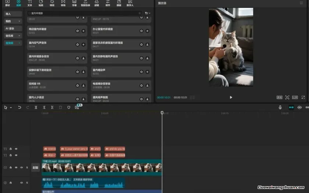This screenshot has width=309, height=193.
Task: Delete the selected clip with the trash icon
Action: (60, 107)
